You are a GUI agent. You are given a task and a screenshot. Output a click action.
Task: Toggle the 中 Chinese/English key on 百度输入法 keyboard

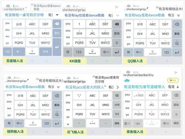(x=19, y=52)
